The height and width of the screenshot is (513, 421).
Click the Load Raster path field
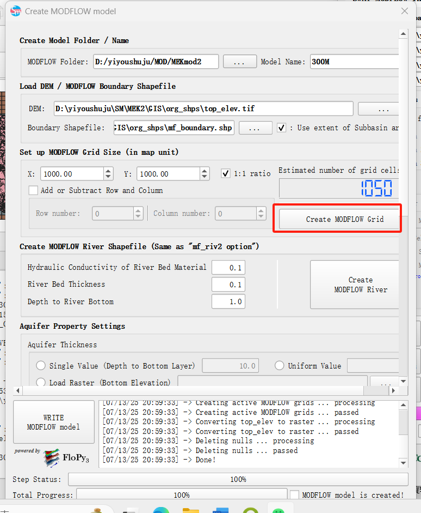(273, 381)
